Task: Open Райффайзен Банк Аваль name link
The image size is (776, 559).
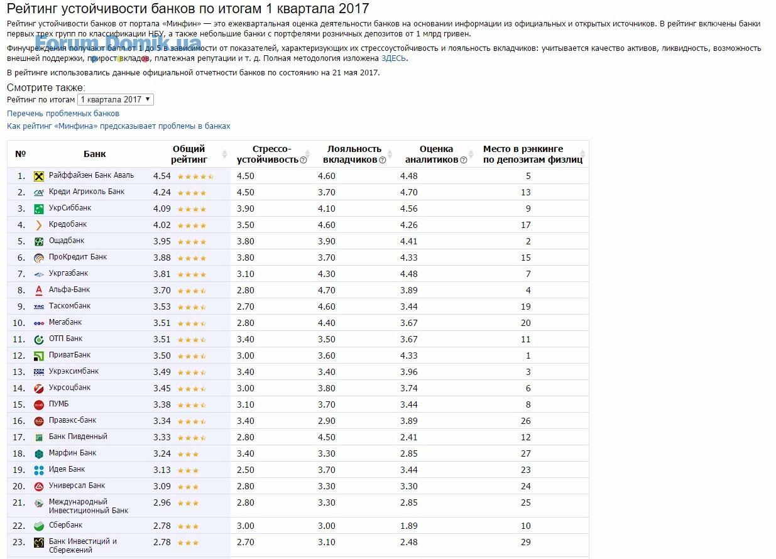Action: (91, 175)
